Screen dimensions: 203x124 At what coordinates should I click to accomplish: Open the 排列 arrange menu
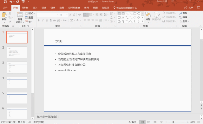[x=148, y=17]
